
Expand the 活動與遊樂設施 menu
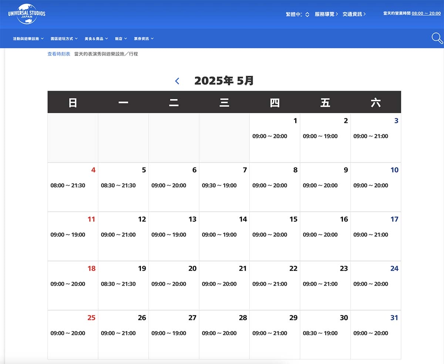coord(28,38)
